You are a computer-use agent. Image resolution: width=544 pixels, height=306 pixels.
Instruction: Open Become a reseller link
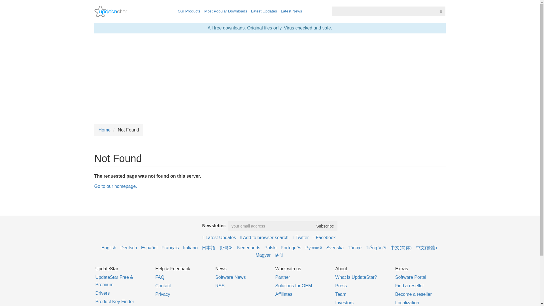[413, 294]
